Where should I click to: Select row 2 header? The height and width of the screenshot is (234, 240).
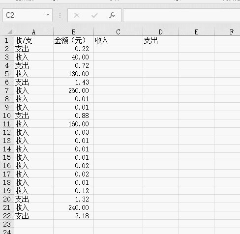click(x=7, y=49)
